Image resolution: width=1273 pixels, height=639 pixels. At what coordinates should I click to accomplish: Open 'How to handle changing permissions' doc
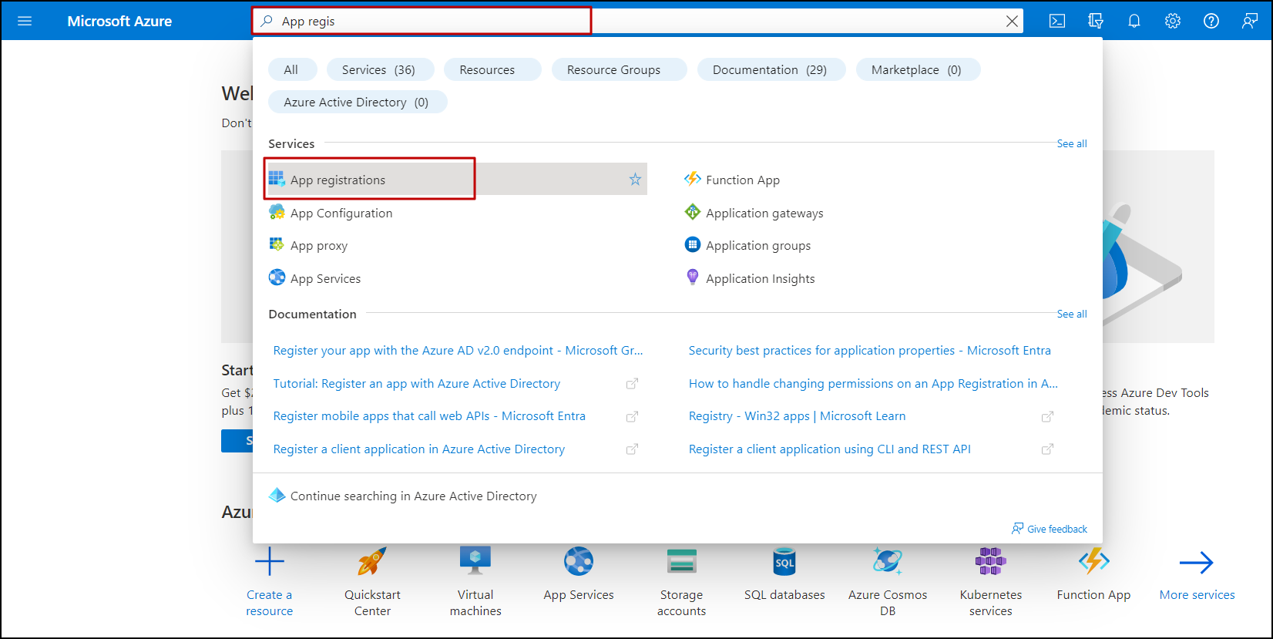(x=873, y=383)
